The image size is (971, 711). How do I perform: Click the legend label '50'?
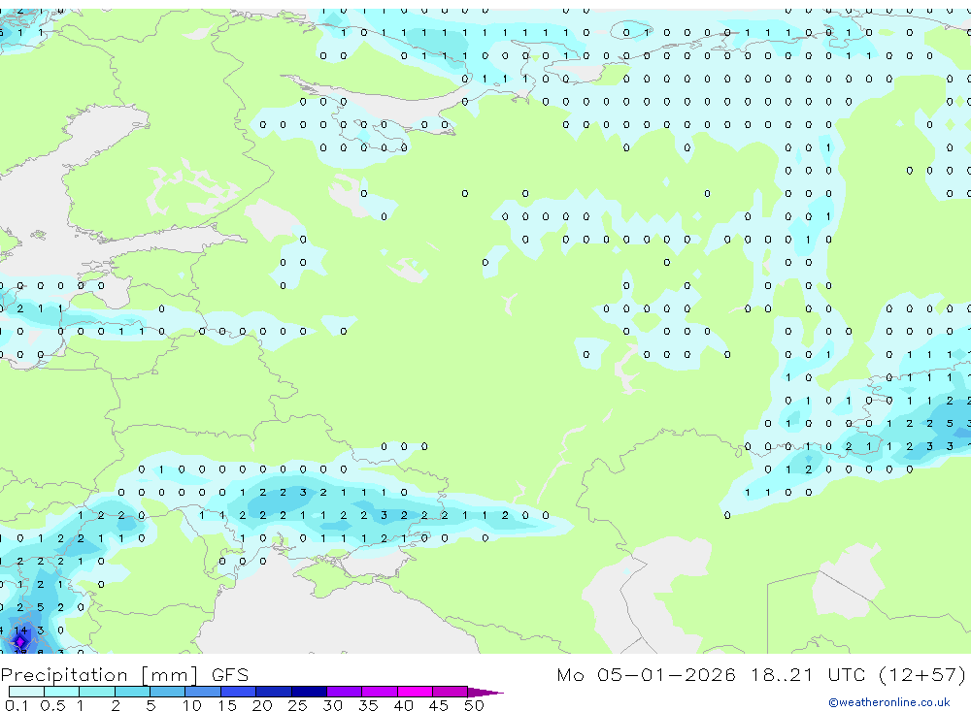pyautogui.click(x=474, y=705)
